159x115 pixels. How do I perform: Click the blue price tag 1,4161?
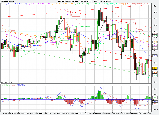pos(155,56)
